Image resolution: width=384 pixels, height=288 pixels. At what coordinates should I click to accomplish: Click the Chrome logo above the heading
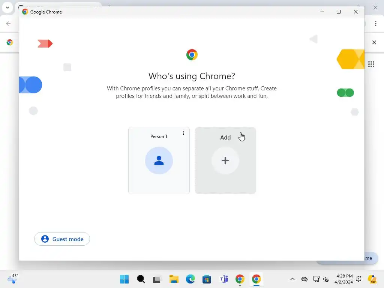[192, 55]
